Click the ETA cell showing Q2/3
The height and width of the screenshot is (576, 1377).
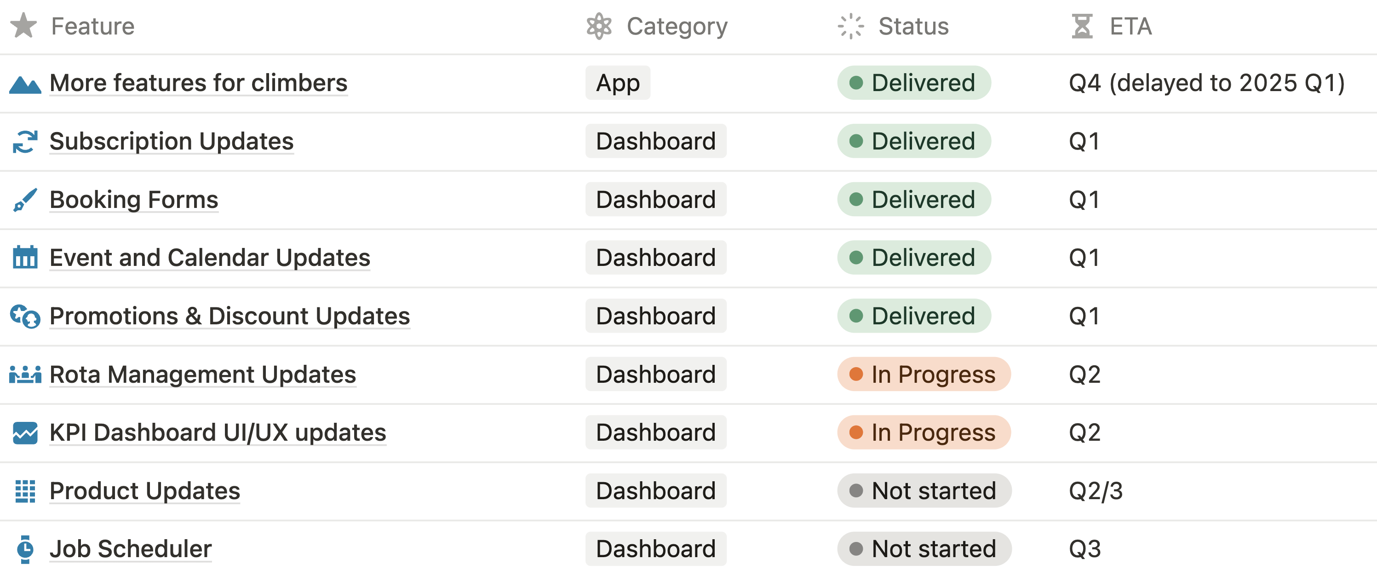pyautogui.click(x=1095, y=491)
